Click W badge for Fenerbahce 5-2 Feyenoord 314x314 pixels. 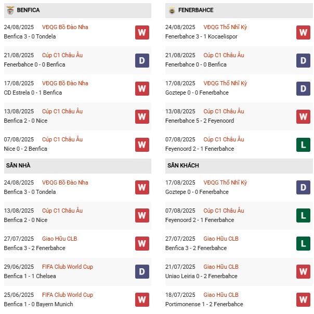click(x=304, y=116)
